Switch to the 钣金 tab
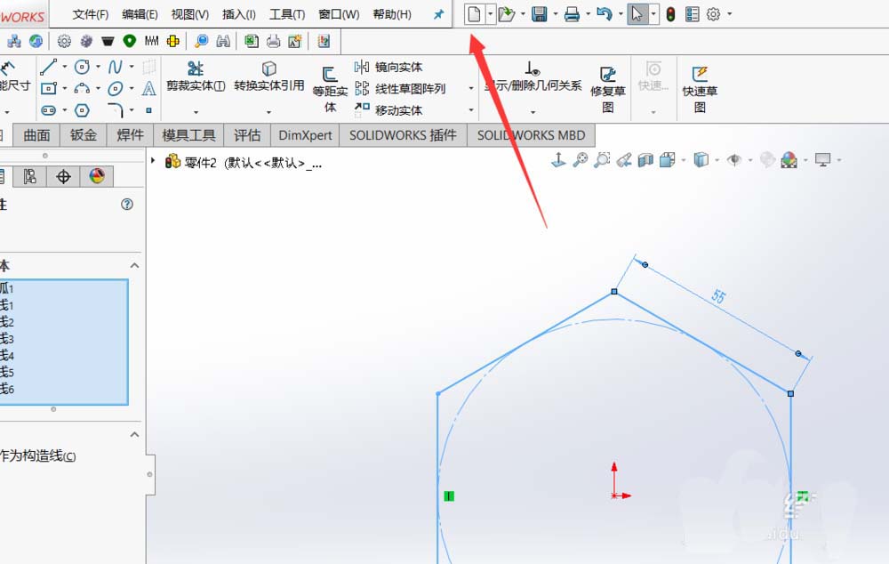The height and width of the screenshot is (564, 889). coord(84,135)
